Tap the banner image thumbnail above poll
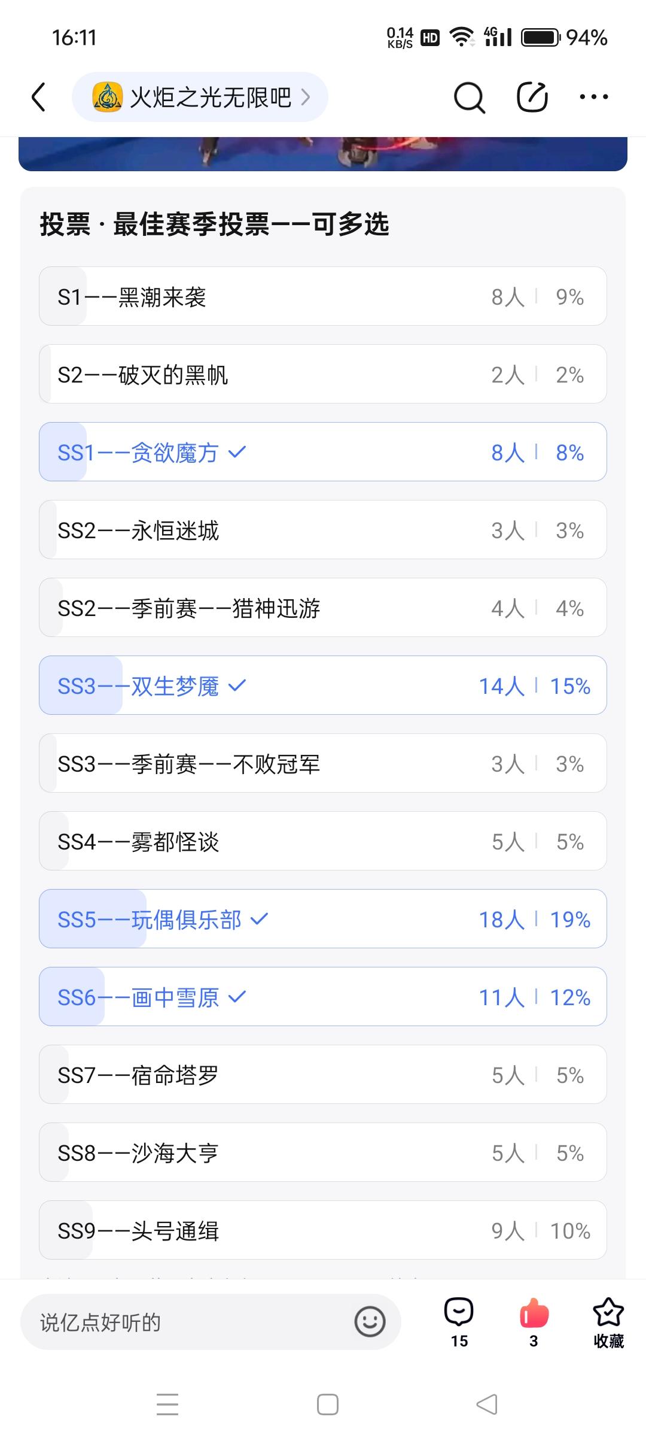646x1444 pixels. point(323,154)
